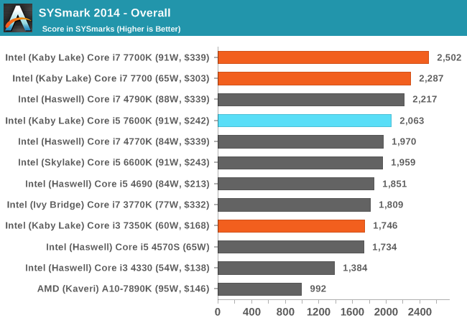Click the Haswell Core i7 4790K label
The image size is (467, 323).
pos(114,99)
